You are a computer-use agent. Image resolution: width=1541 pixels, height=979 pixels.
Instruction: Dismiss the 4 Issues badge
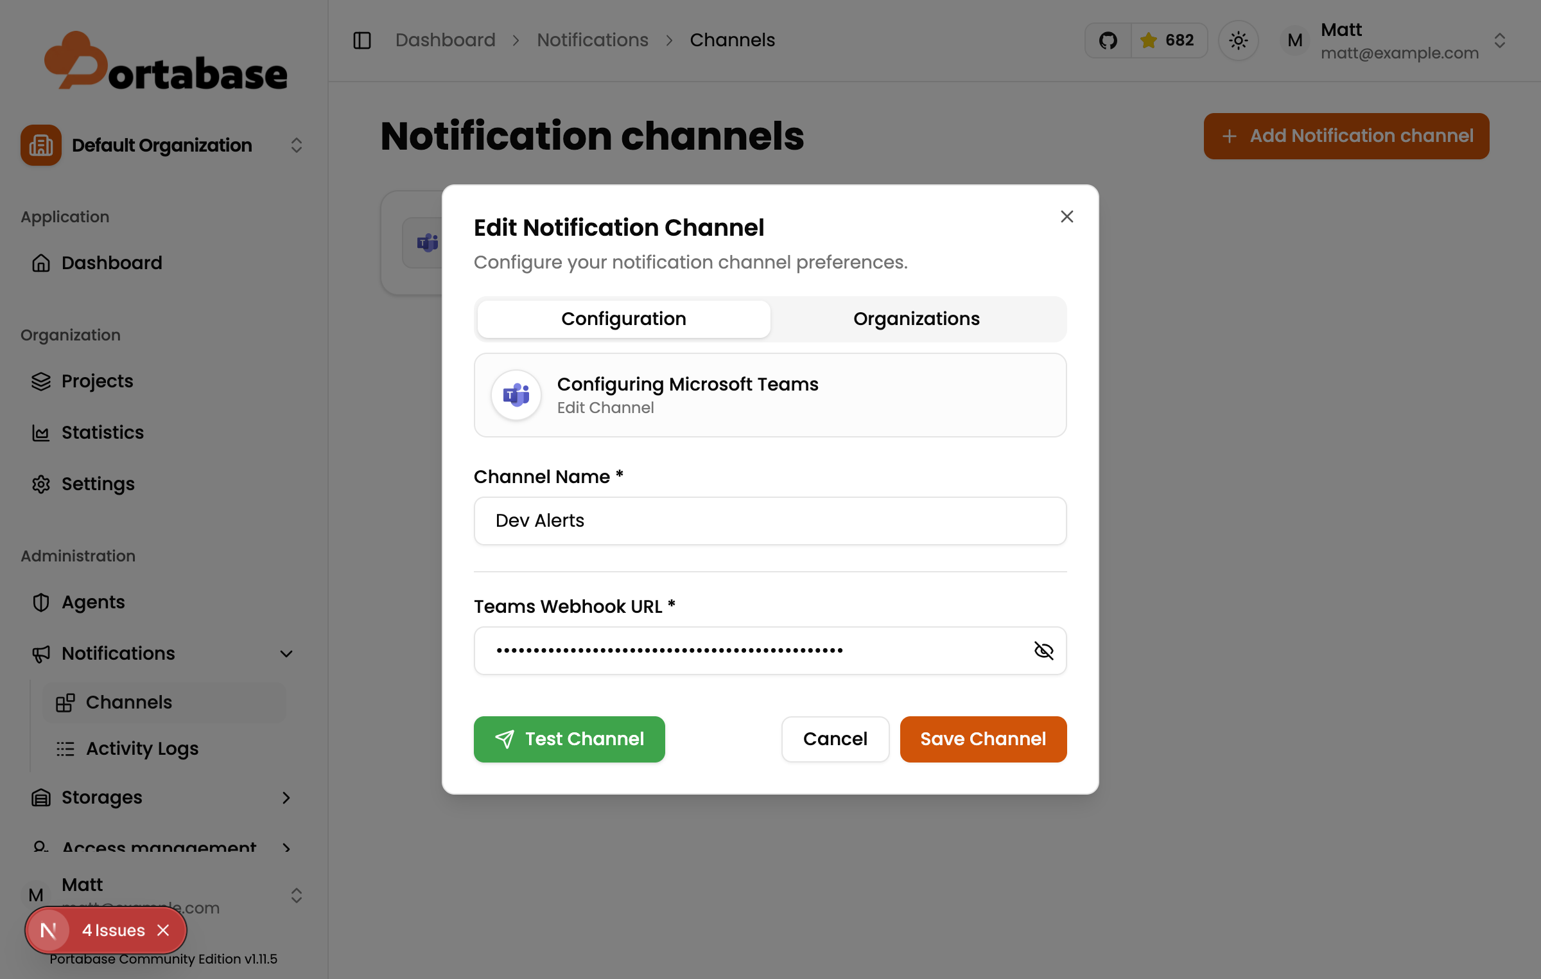163,930
